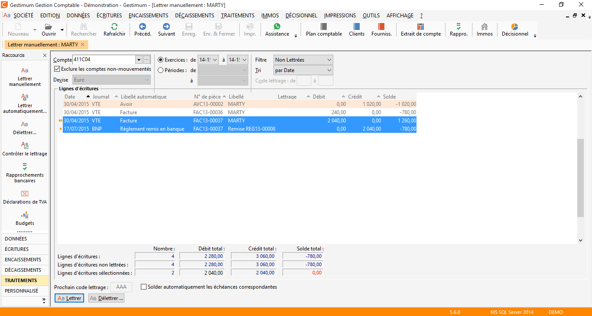Open the OUTILS menu

click(x=371, y=15)
